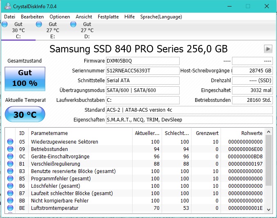The width and height of the screenshot is (277, 218).
Task: Click the ID column header
Action: [22, 133]
